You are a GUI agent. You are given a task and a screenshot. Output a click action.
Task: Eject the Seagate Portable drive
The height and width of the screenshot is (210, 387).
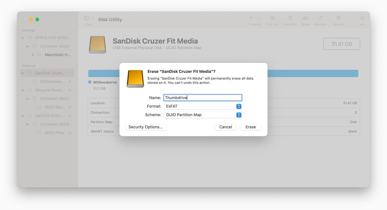[70, 90]
